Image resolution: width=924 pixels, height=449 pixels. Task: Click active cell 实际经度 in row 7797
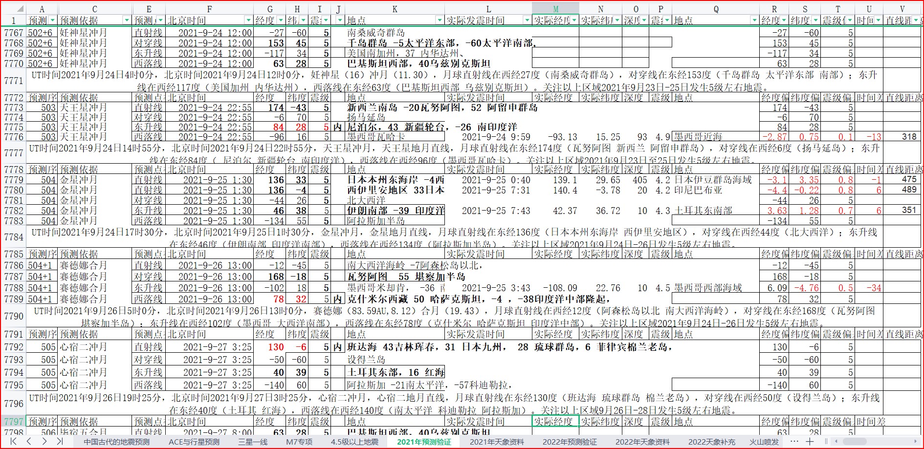point(555,421)
